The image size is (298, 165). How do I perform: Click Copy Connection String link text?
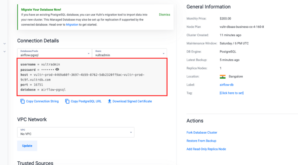coord(42,101)
